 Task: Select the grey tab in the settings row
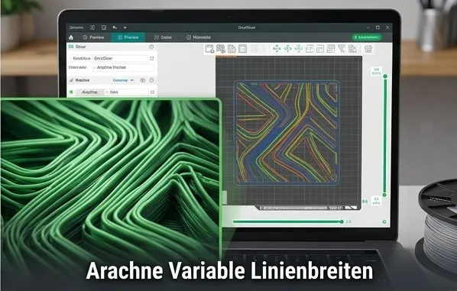click(89, 92)
